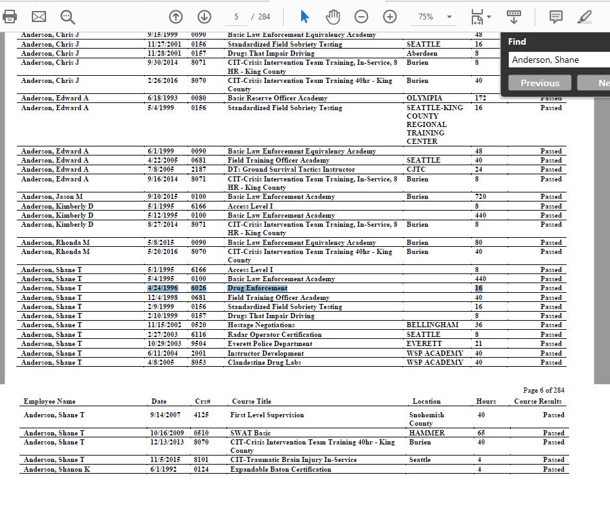
Task: Activate the Hand pan tool
Action: click(333, 17)
